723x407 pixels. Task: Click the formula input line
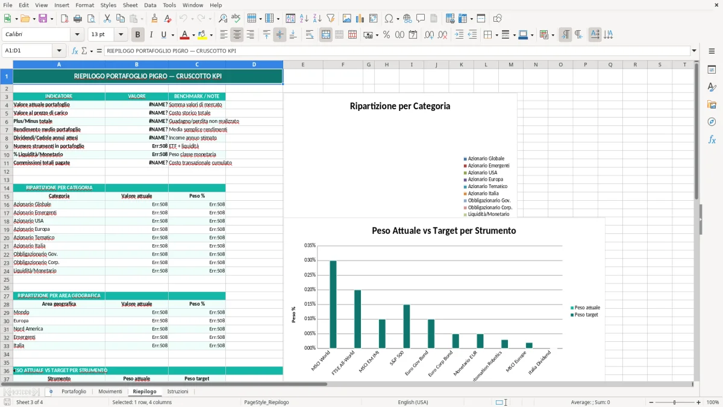point(396,51)
